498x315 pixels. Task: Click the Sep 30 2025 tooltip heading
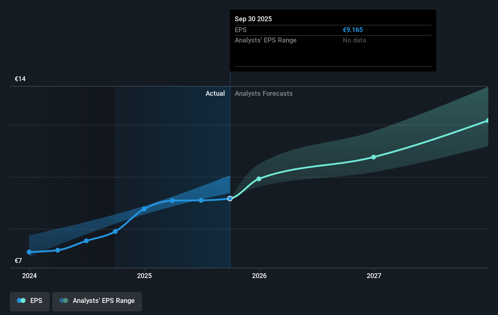tap(253, 19)
